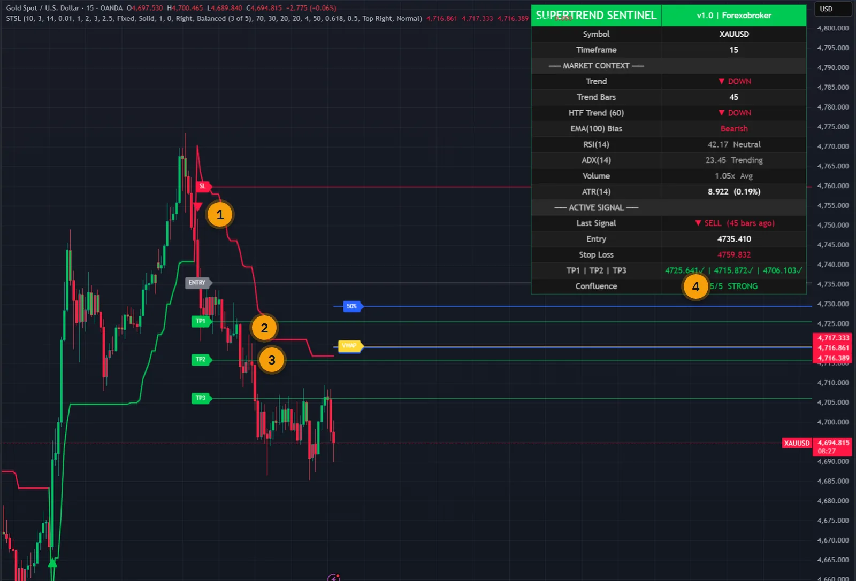This screenshot has width=856, height=581.
Task: Click the 4,716.389 indicator price tag
Action: (833, 358)
